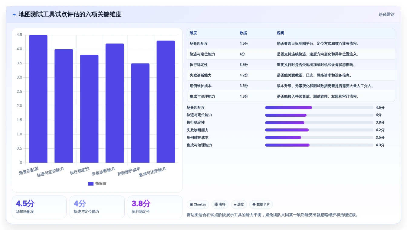Click the 场景匹配度 progress bar
Image resolution: width=407 pixels, height=230 pixels.
[319, 108]
